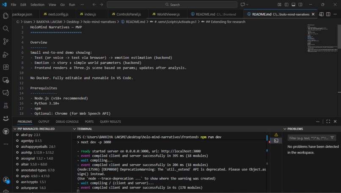This screenshot has width=341, height=193.
Task: Open the Copilot chat icon in title bar
Action: pos(243,5)
